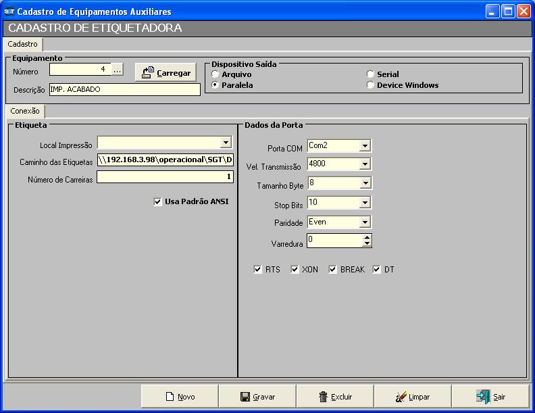
Task: Uncheck the Usa Padrão ANSI checkbox
Action: pyautogui.click(x=158, y=201)
